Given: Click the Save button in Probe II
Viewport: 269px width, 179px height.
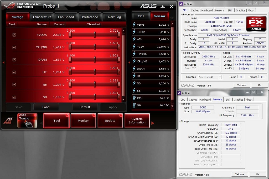Looking at the screenshot, I should point(19,107).
